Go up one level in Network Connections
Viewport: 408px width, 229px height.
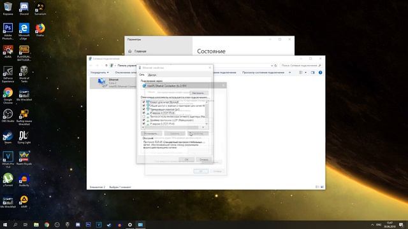106,66
